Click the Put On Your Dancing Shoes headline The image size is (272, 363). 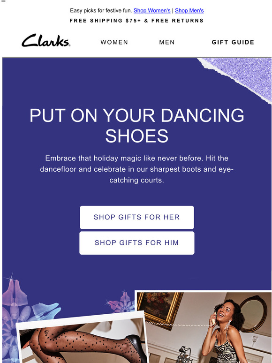(x=137, y=125)
